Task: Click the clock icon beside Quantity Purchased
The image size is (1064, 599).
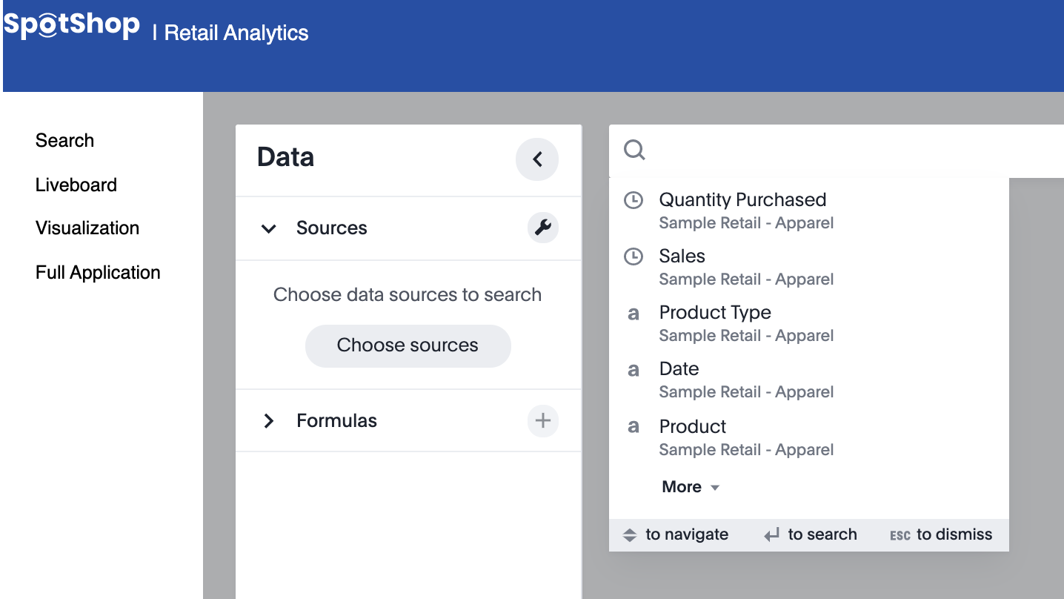Action: click(634, 200)
